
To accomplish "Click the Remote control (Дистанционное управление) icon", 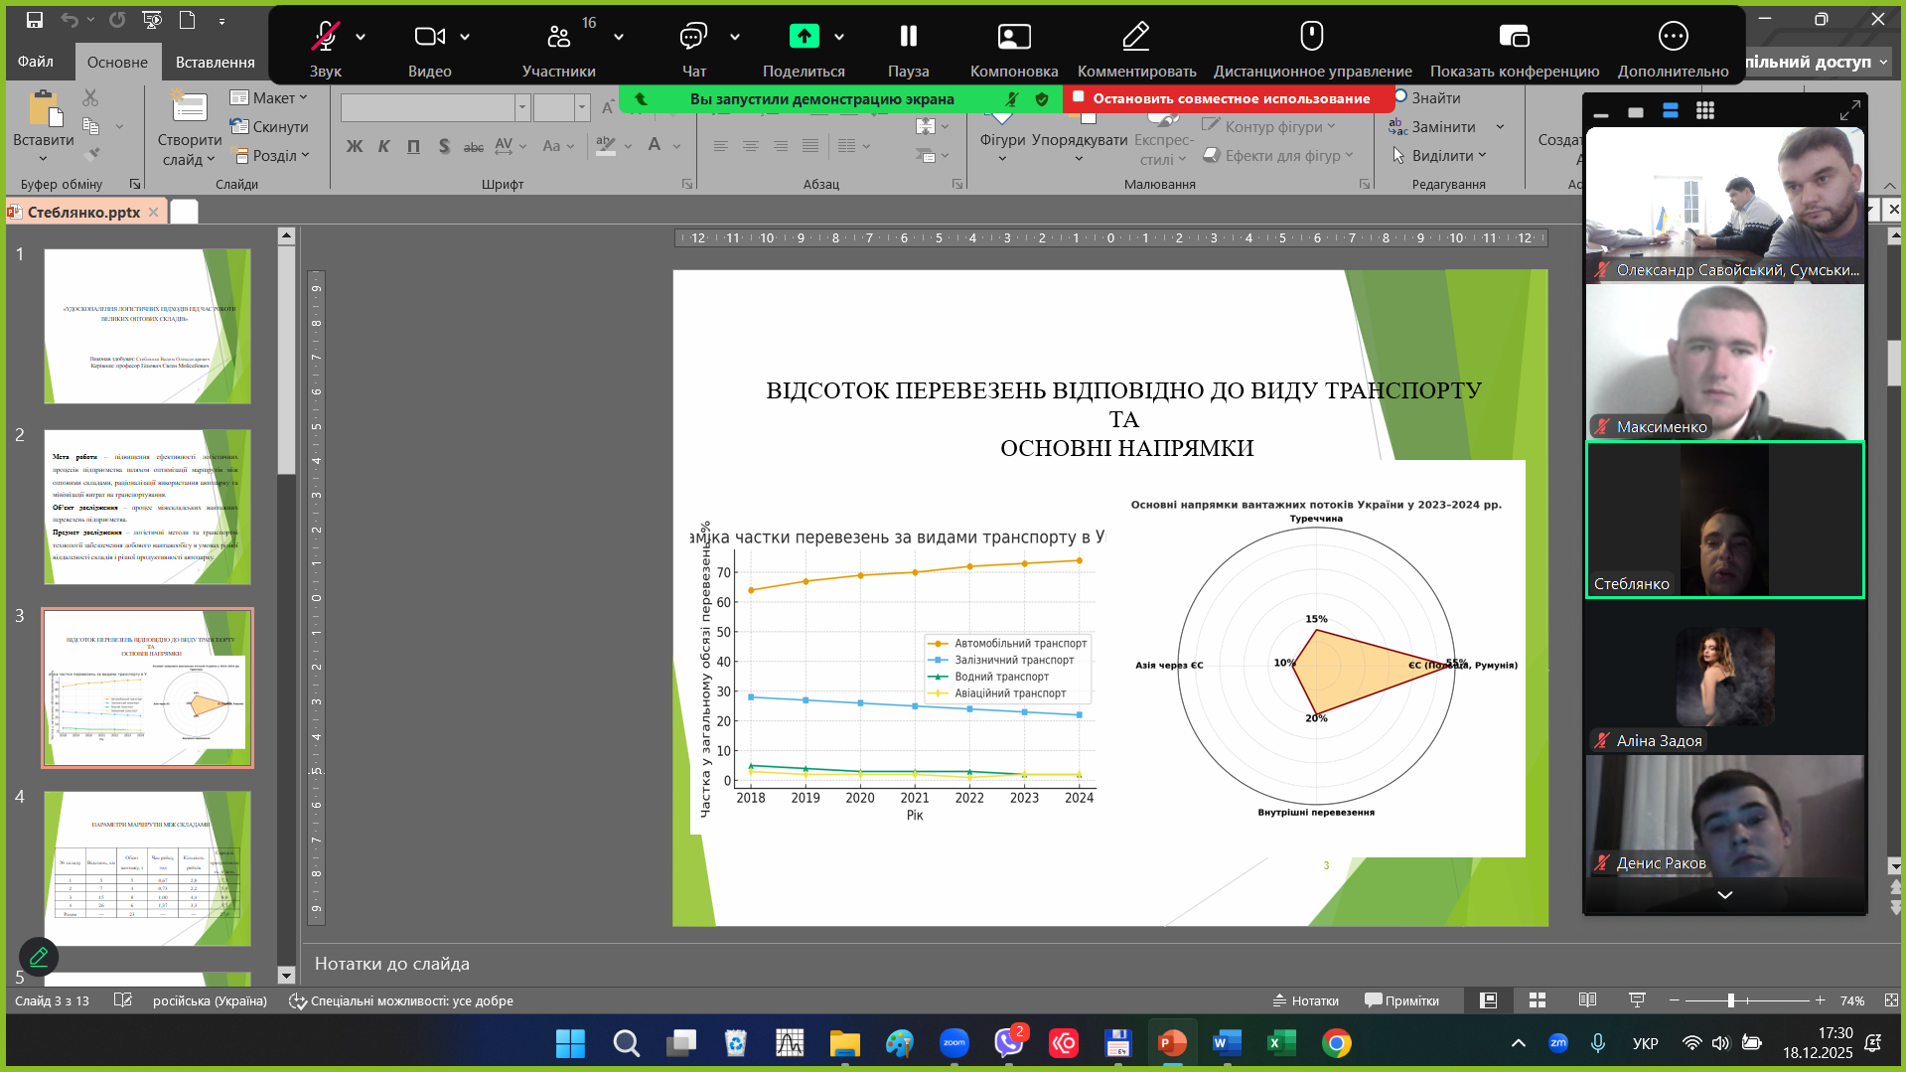I will [x=1311, y=38].
